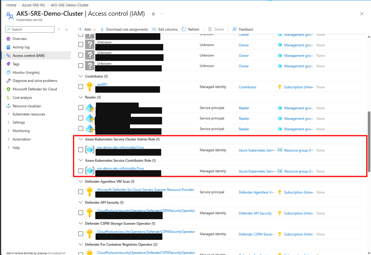Tick the Defender API Security row checkbox
Viewport: 371px width, 255px height.
pos(81,213)
